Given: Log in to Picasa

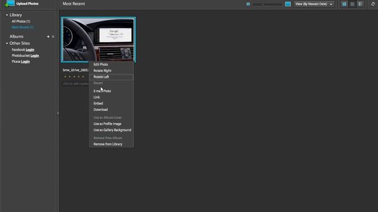Looking at the screenshot, I should click(25, 61).
